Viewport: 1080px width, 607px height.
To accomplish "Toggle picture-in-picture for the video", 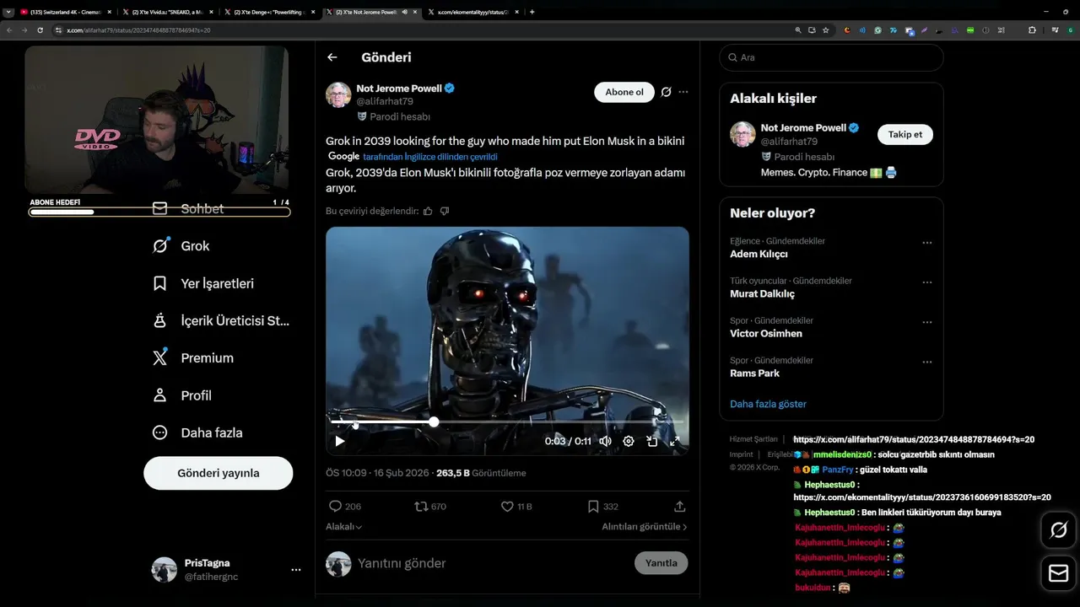I will pos(652,441).
